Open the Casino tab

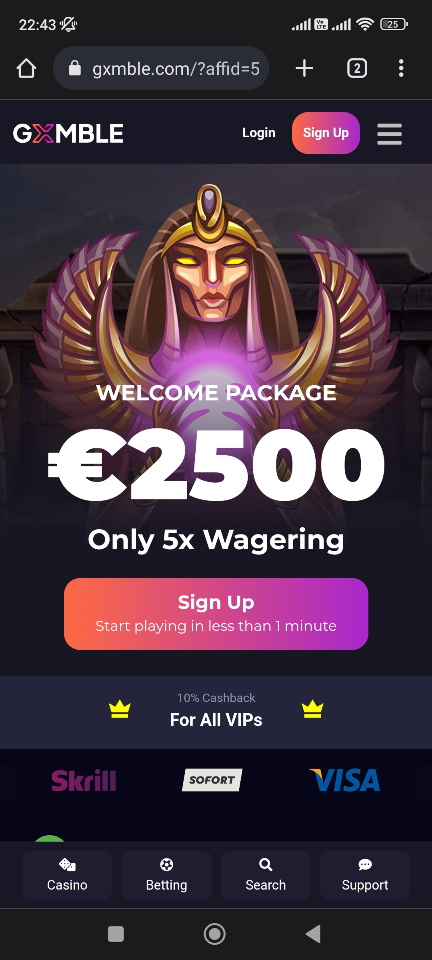pos(67,875)
